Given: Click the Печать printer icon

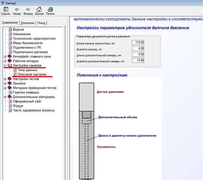Looking at the screenshot, I should (x=50, y=10).
